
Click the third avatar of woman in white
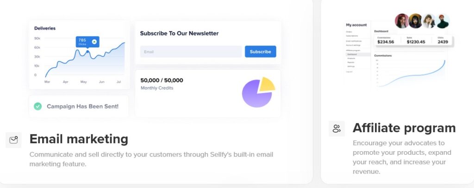tap(429, 21)
